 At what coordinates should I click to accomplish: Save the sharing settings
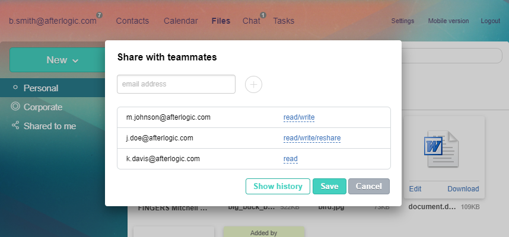tap(329, 186)
